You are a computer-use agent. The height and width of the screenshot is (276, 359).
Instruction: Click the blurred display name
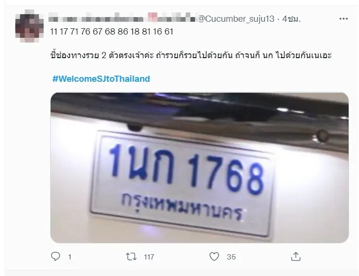click(123, 18)
